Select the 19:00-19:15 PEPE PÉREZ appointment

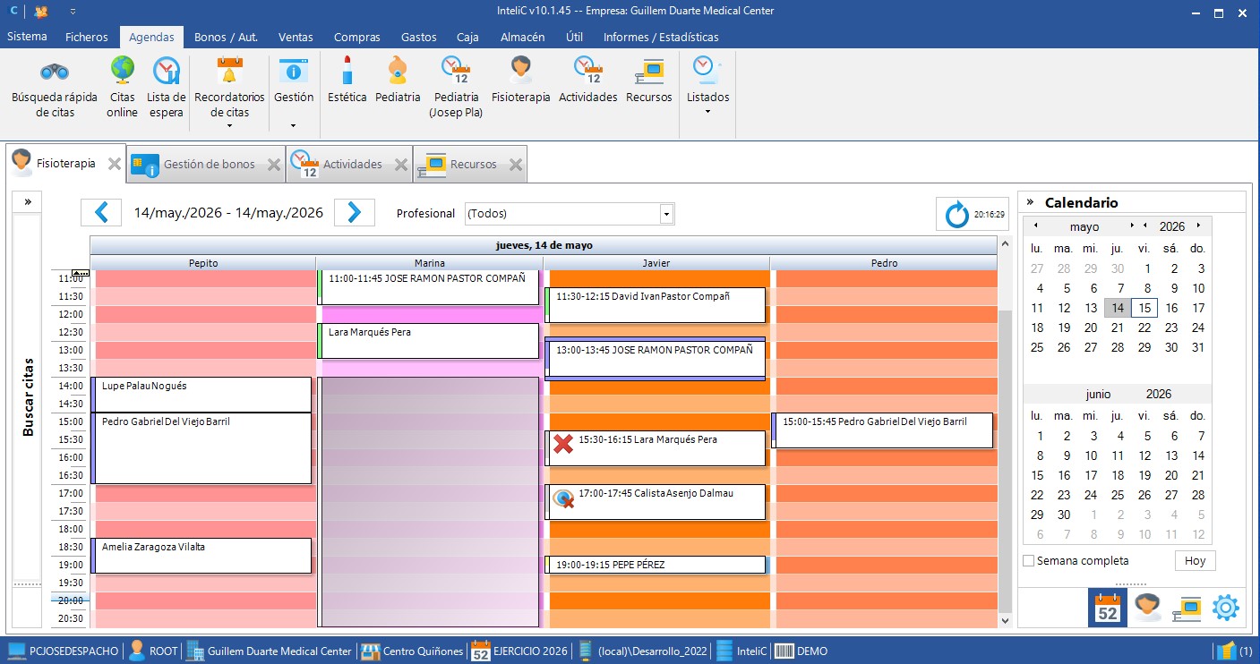(656, 565)
